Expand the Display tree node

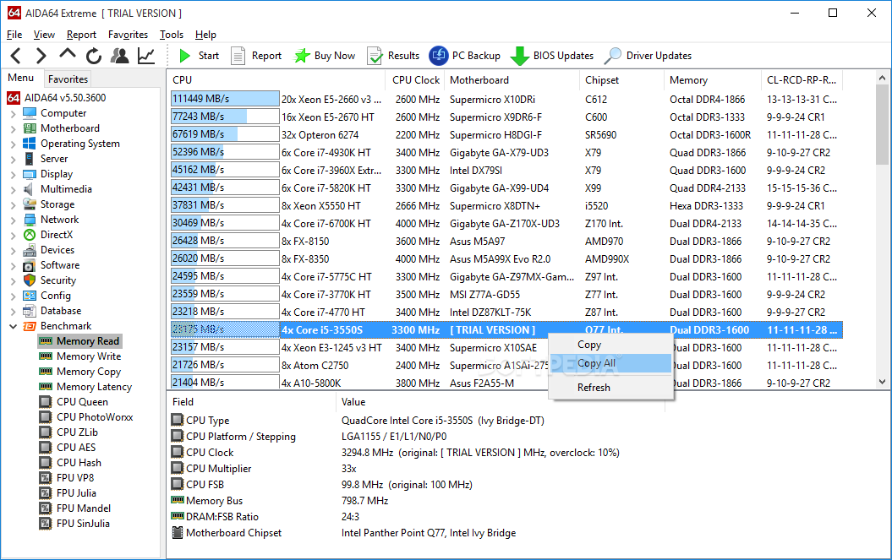13,175
